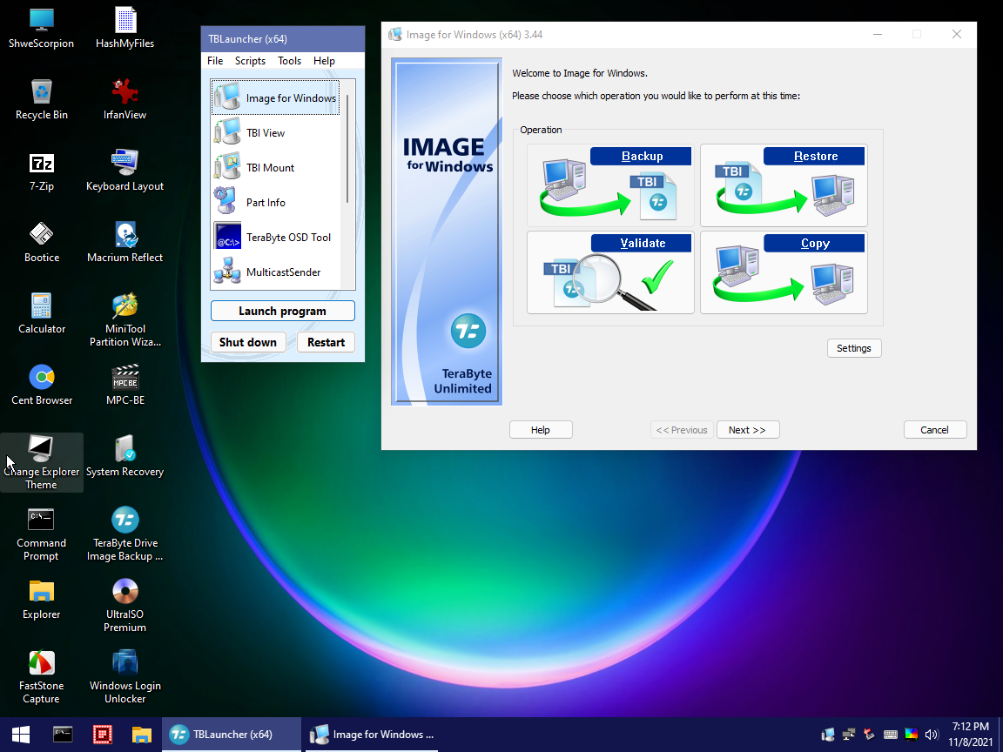Open the Windows Start menu

point(21,735)
